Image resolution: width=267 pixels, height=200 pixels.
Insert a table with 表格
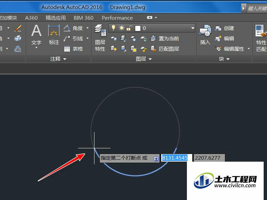click(x=73, y=49)
